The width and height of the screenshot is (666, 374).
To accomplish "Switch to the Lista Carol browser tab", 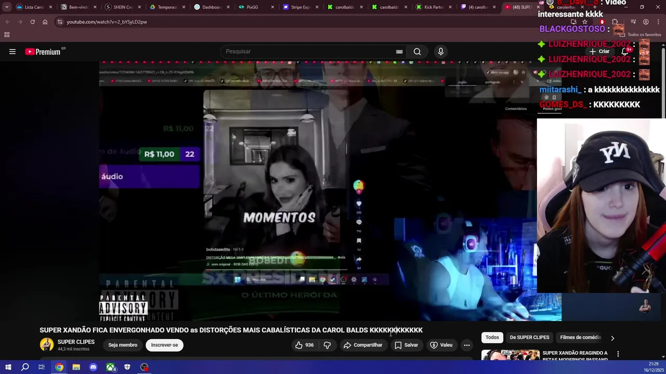I will tap(34, 7).
